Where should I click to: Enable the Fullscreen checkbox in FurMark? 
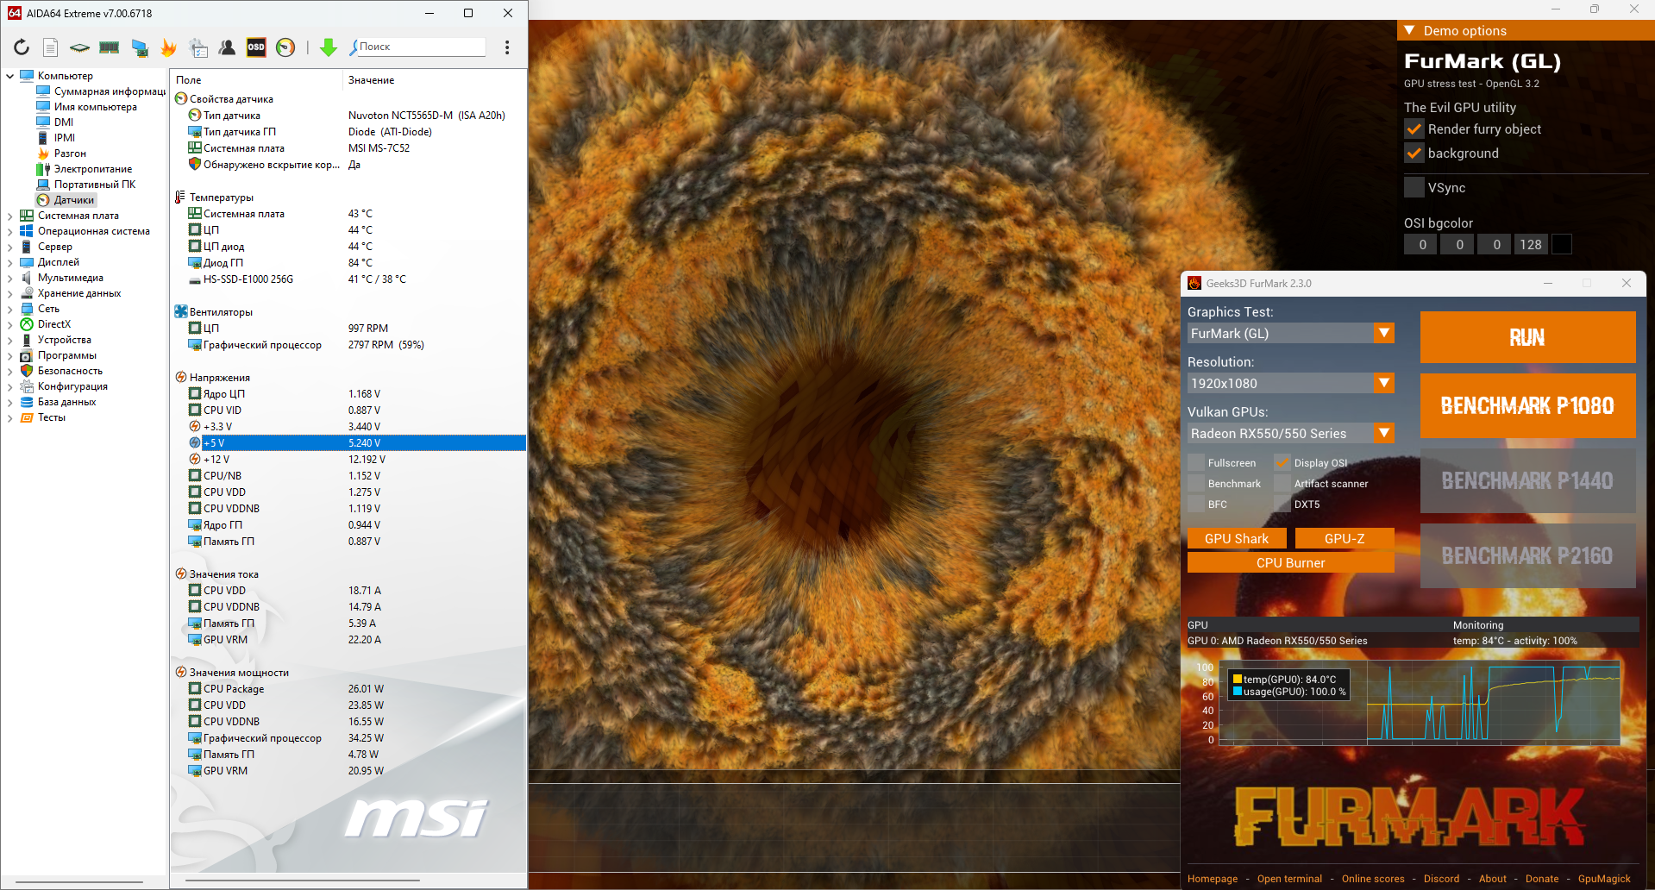pyautogui.click(x=1196, y=462)
